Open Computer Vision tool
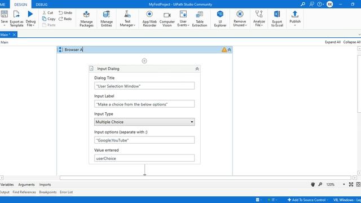Image resolution: width=361 pixels, height=203 pixels. click(167, 19)
